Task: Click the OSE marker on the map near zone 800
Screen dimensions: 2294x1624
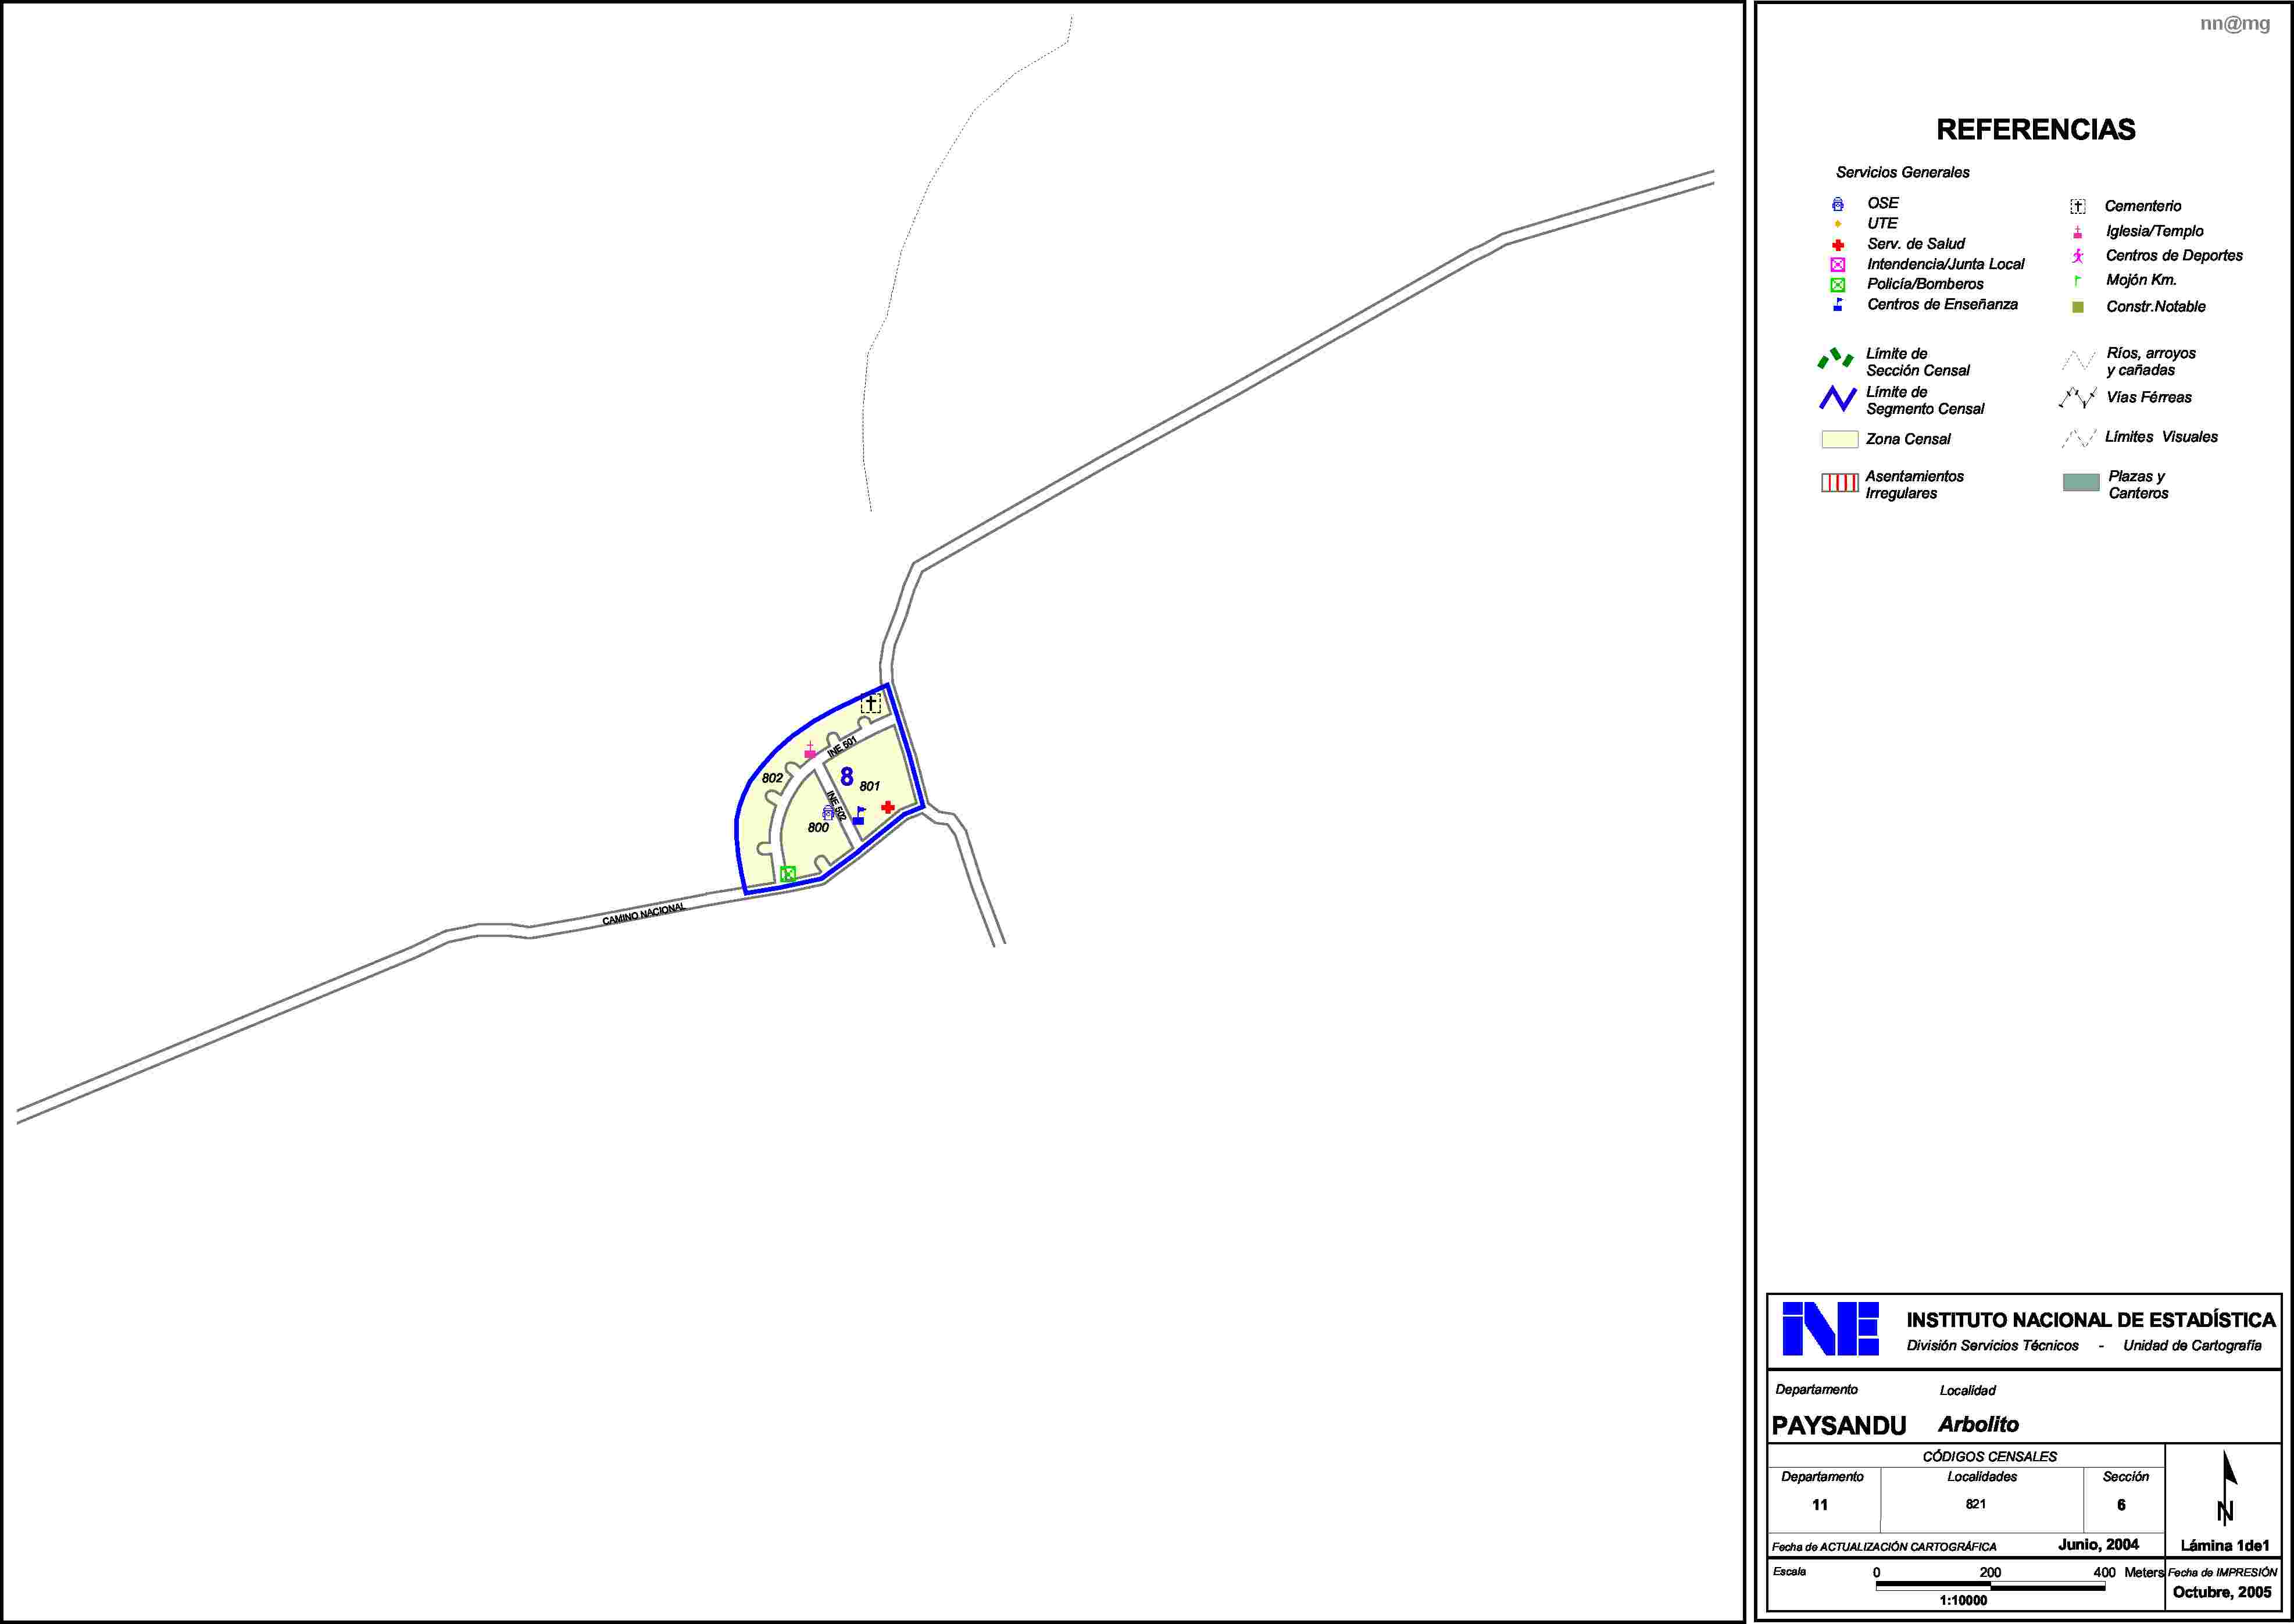Action: 828,813
